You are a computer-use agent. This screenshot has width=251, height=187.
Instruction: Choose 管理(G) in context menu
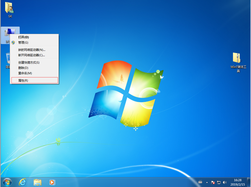[34, 43]
